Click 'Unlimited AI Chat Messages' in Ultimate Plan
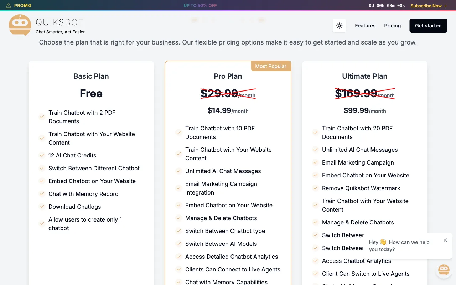The image size is (456, 285). pos(360,150)
